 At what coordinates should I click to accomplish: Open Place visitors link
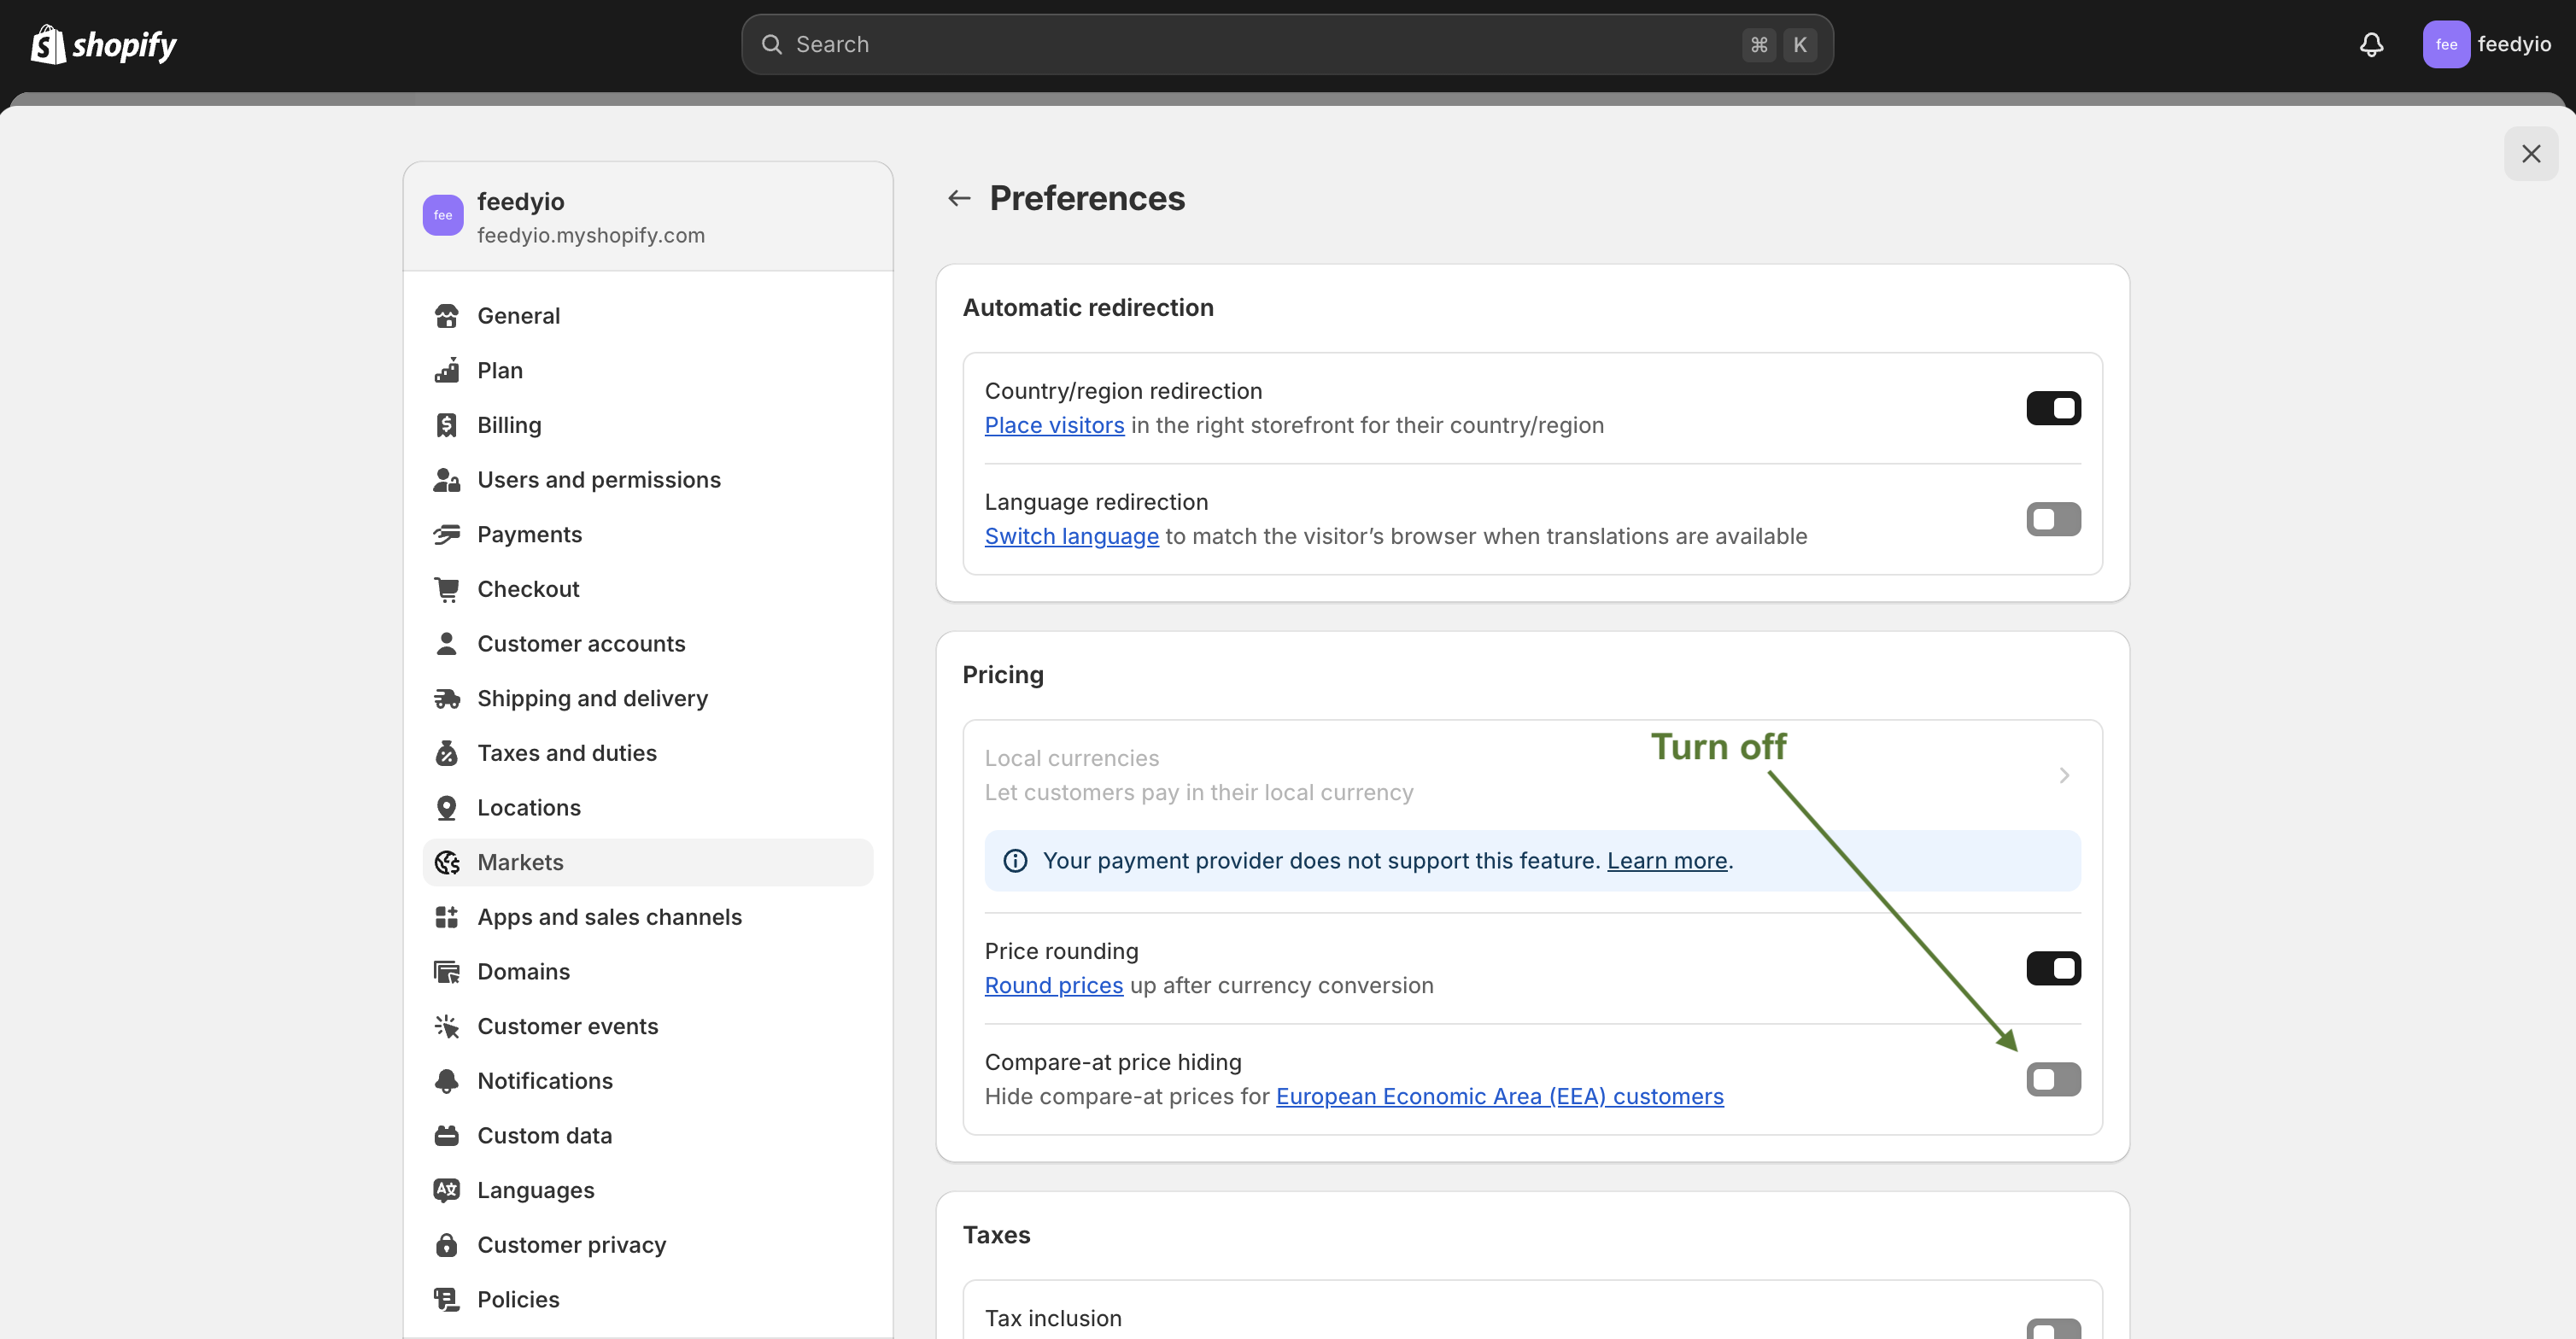(x=1054, y=425)
